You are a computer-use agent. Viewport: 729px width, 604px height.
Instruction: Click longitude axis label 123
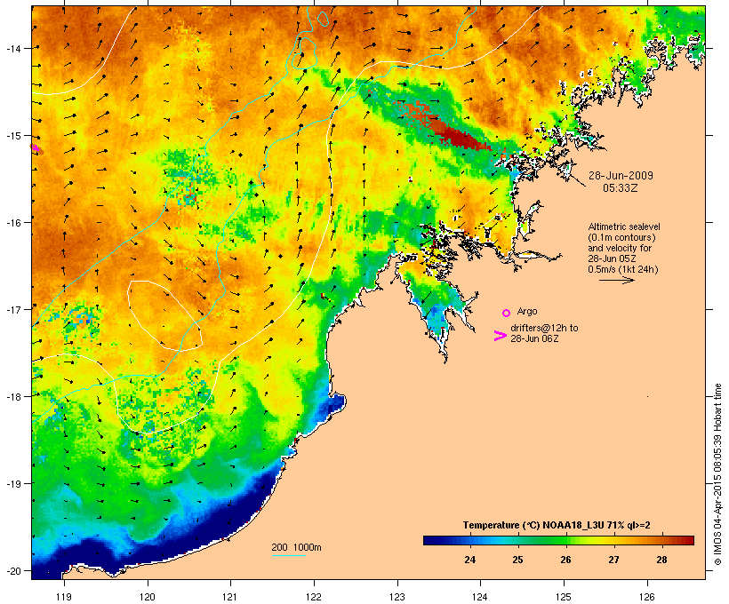(397, 597)
